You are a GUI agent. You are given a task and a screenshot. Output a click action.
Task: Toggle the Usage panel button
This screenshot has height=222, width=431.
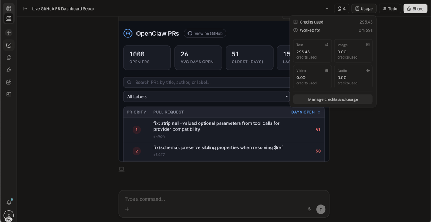pos(364,8)
